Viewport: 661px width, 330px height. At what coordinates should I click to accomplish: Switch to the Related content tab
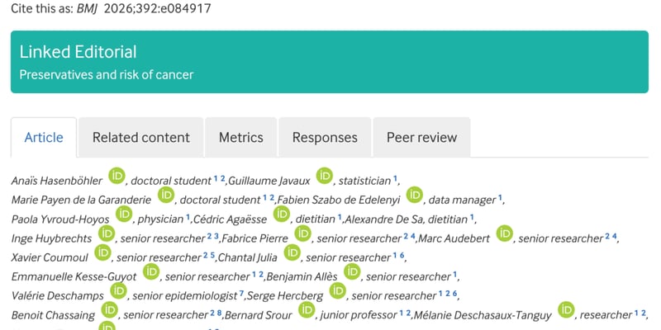pyautogui.click(x=140, y=138)
